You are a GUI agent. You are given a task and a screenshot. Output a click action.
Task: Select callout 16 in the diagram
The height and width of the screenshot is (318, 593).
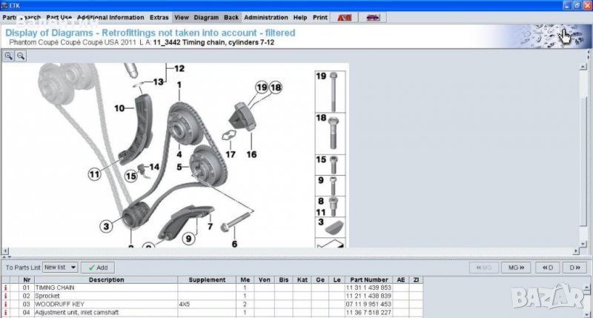[x=251, y=155]
